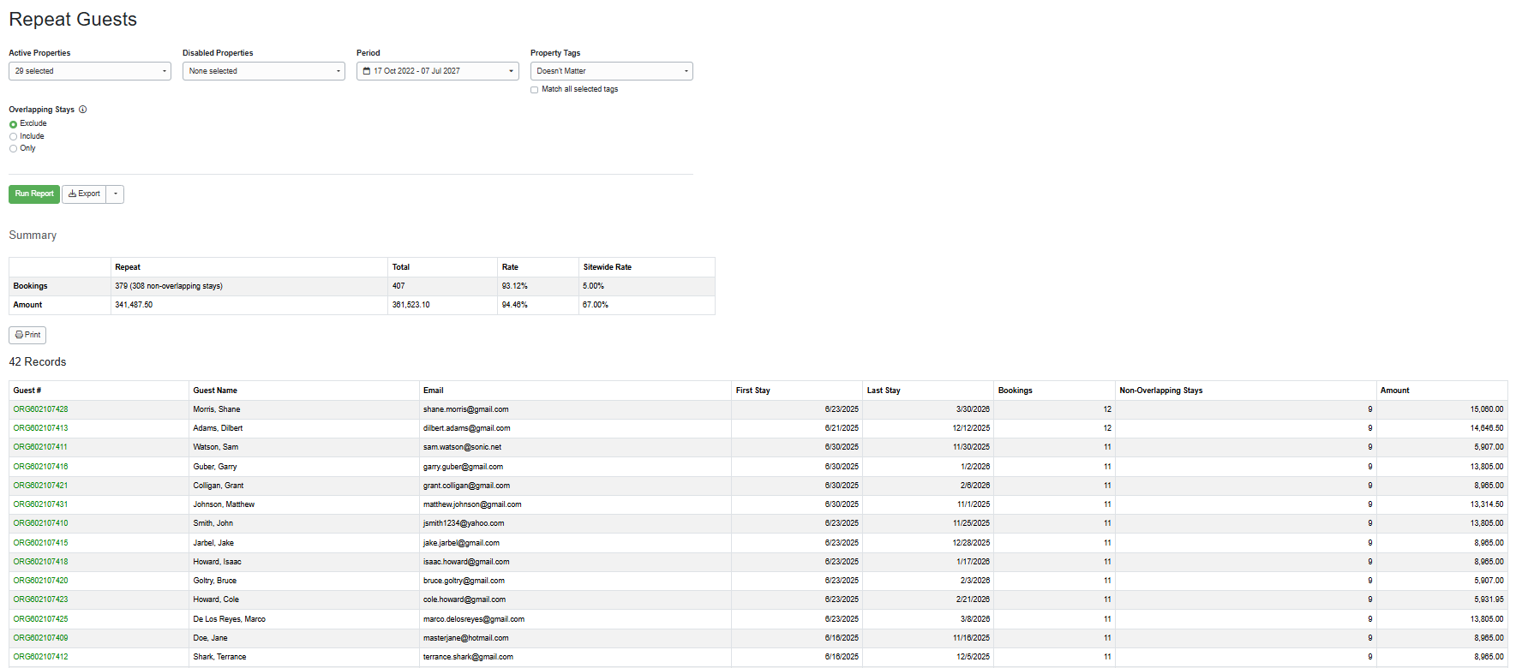Open guest ORG602107416

coord(40,467)
